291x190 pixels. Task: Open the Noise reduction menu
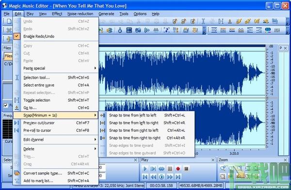point(80,14)
